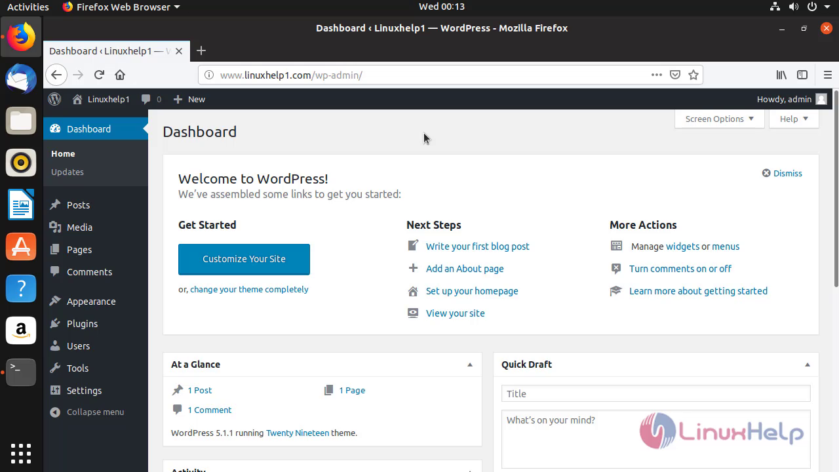
Task: Click Turn comments on or off
Action: click(680, 269)
